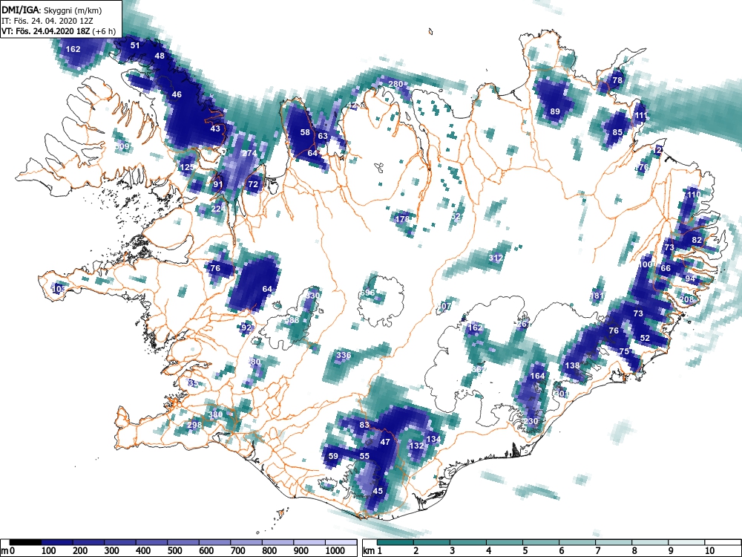Click the visibility value 132 on the map
Image resolution: width=742 pixels, height=557 pixels.
point(416,446)
